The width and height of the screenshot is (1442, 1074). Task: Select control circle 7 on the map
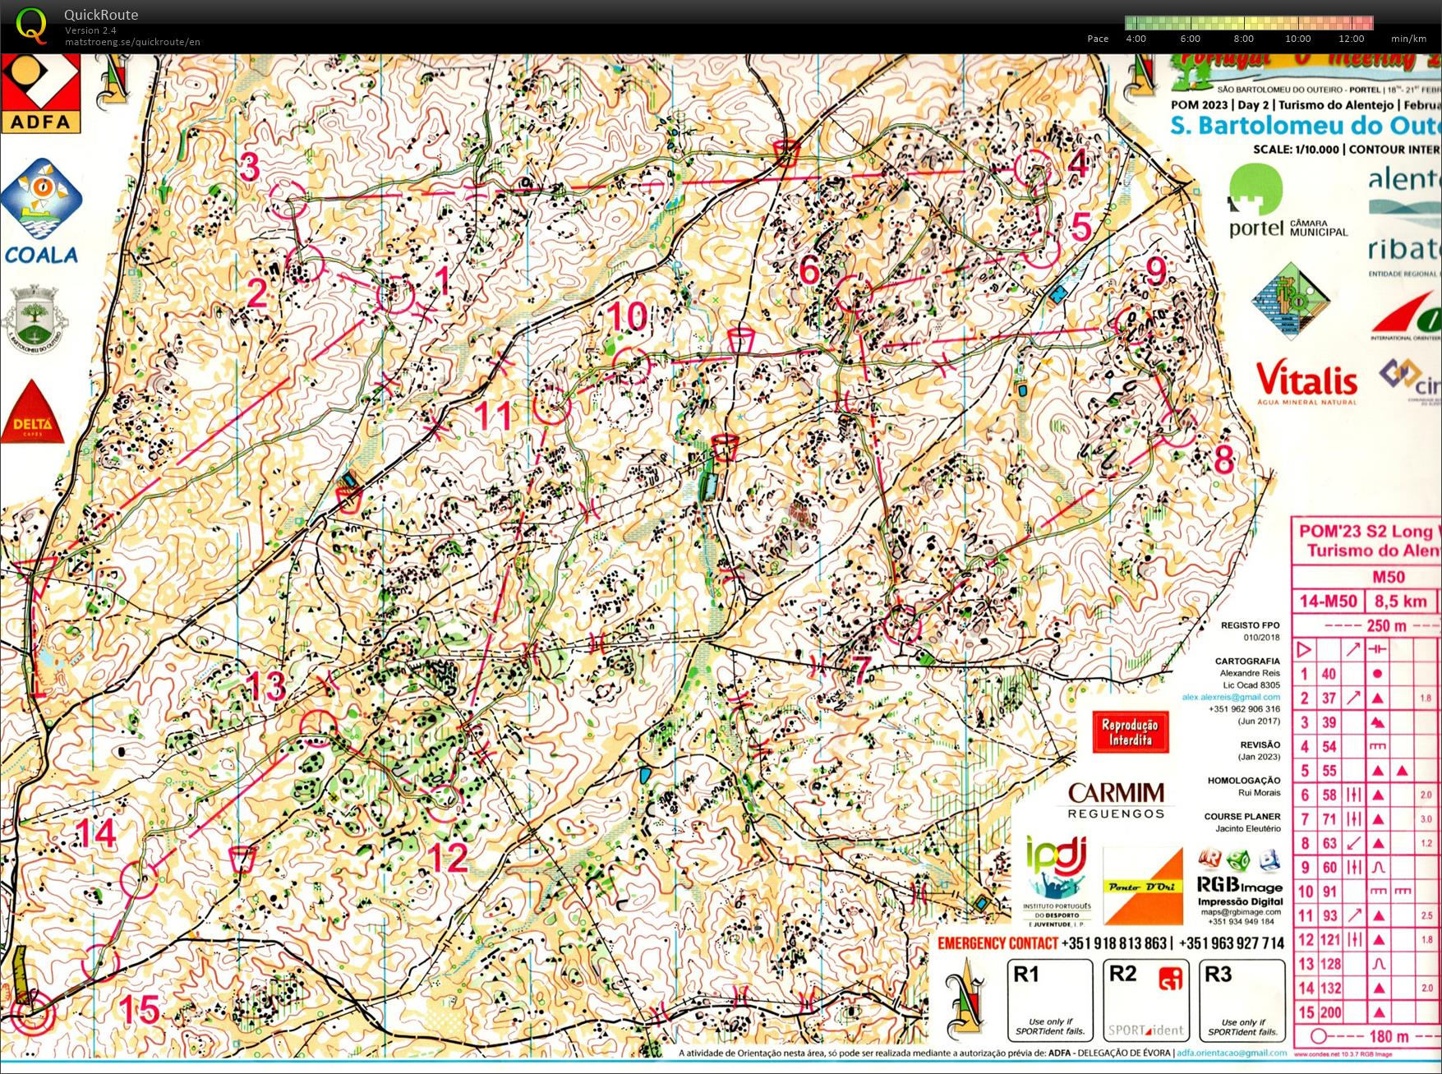click(x=902, y=625)
